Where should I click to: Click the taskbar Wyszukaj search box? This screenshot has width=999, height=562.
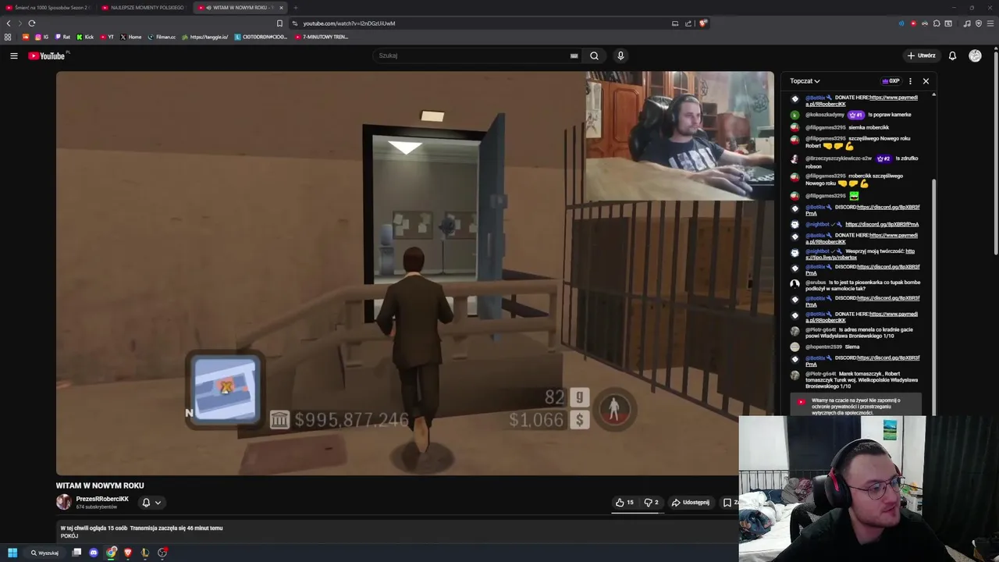[x=44, y=553]
